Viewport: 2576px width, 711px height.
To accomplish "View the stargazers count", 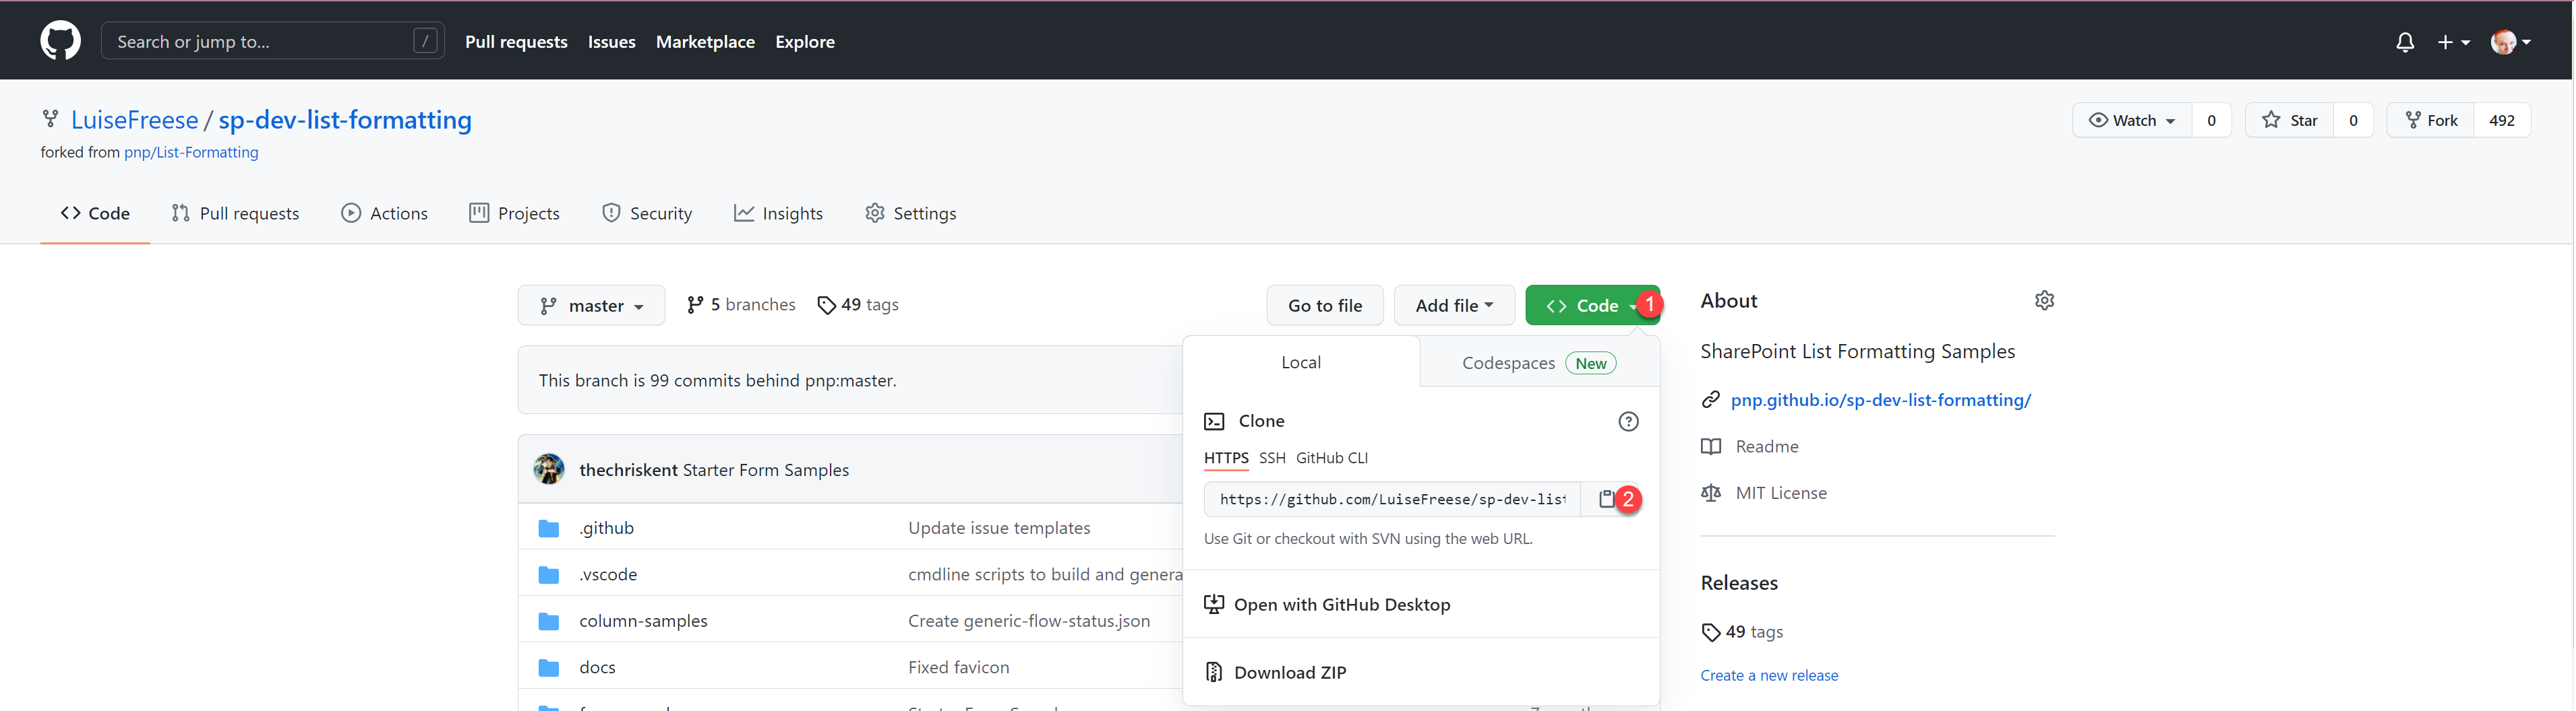I will point(2353,120).
